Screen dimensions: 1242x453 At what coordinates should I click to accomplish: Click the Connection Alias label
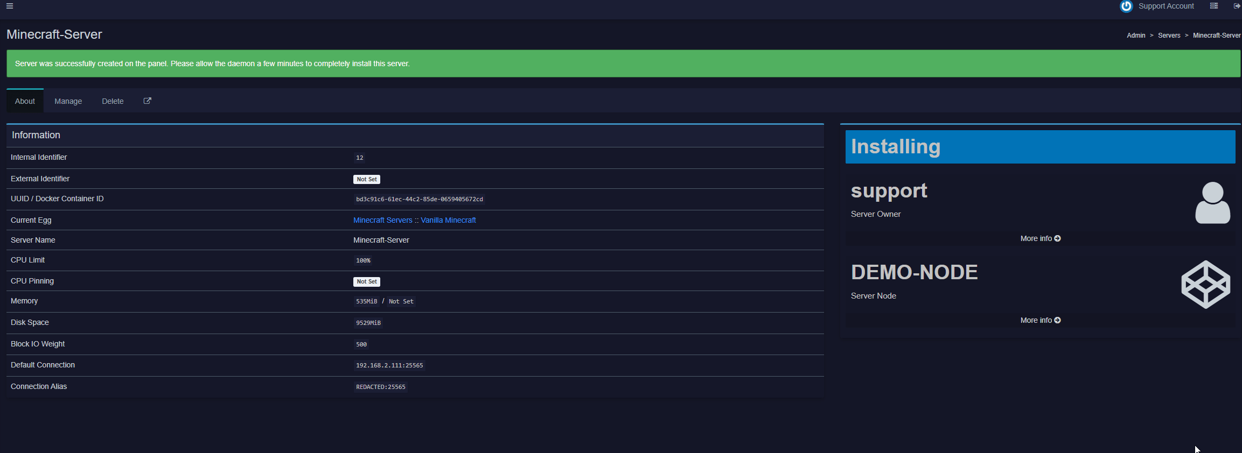click(x=39, y=386)
